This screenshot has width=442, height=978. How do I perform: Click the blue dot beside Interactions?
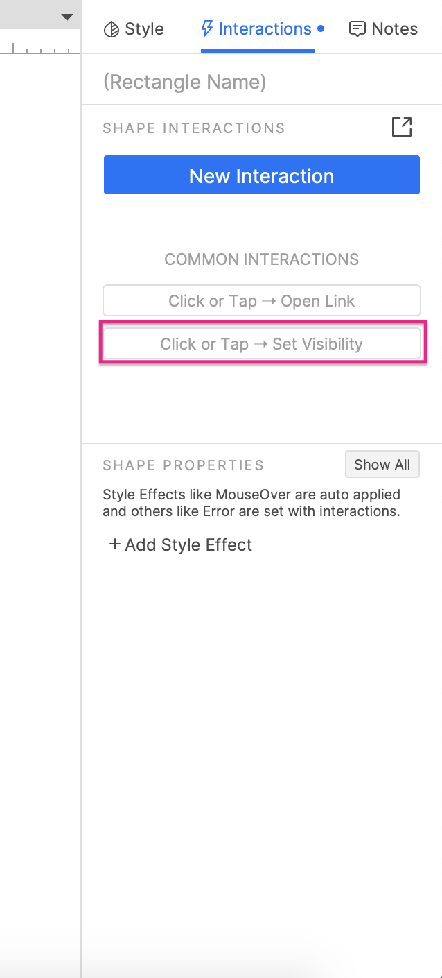[320, 29]
